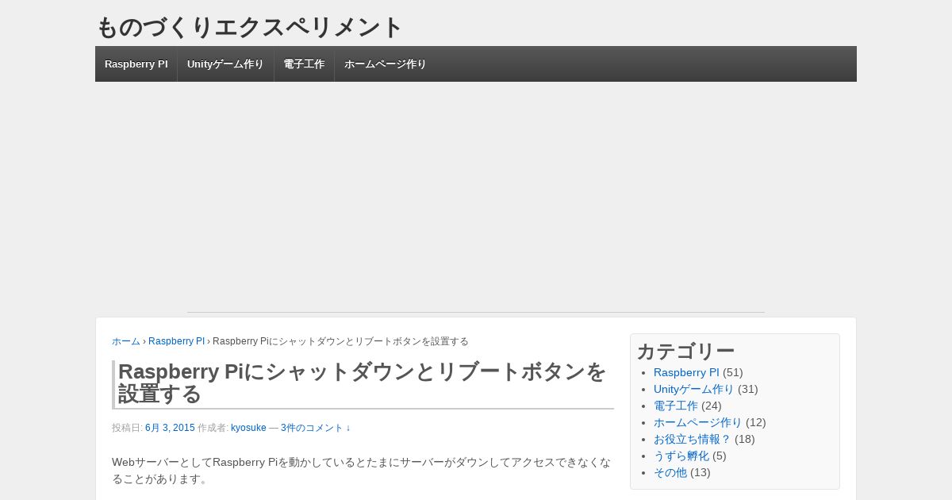Click the breadcrumb text Raspberry Piにシャットダウンとリブートボタンを設置する
952x500 pixels.
click(340, 341)
